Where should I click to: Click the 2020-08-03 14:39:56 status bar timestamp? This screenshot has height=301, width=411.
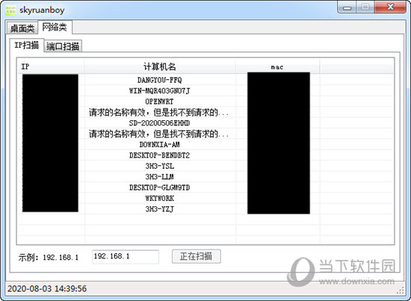(x=47, y=289)
